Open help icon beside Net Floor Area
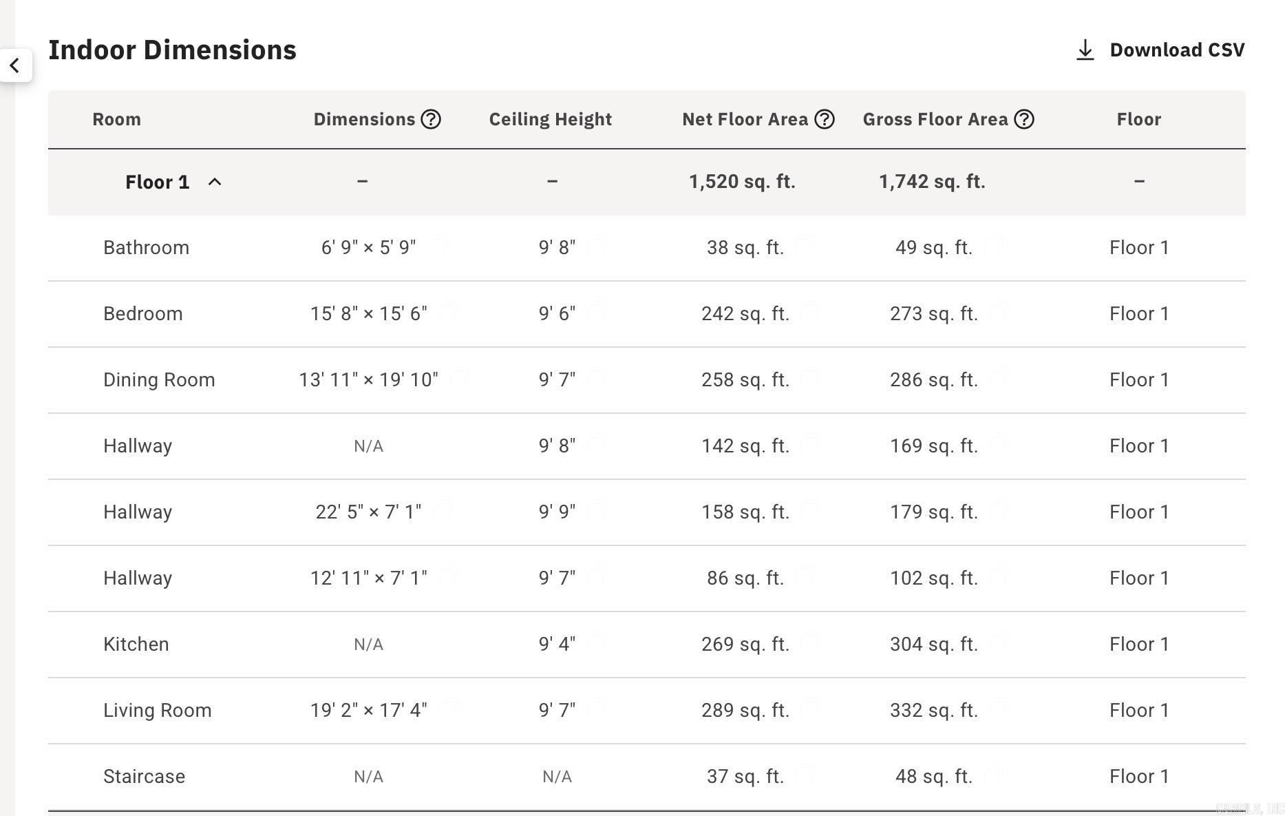 824,119
